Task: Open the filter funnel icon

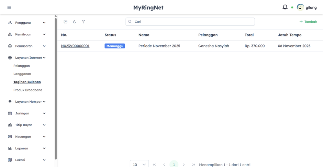Action: coord(83,22)
